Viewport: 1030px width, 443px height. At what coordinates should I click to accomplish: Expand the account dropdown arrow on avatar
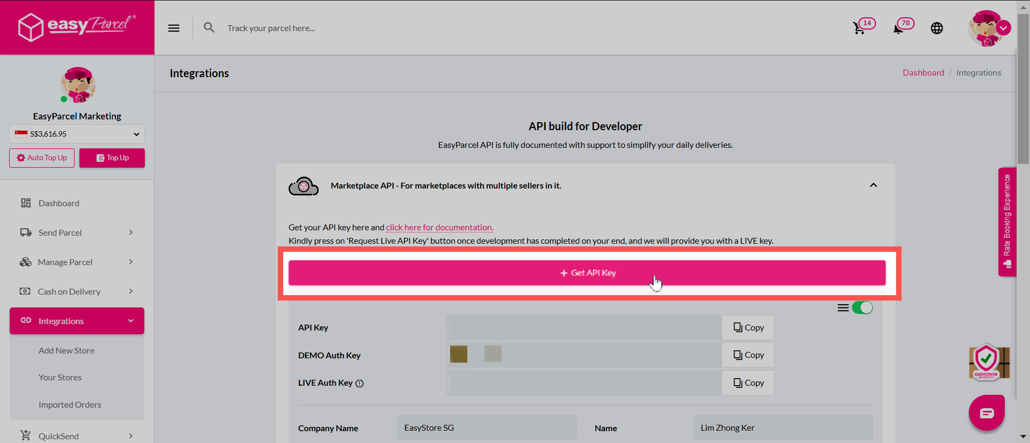pyautogui.click(x=1003, y=28)
